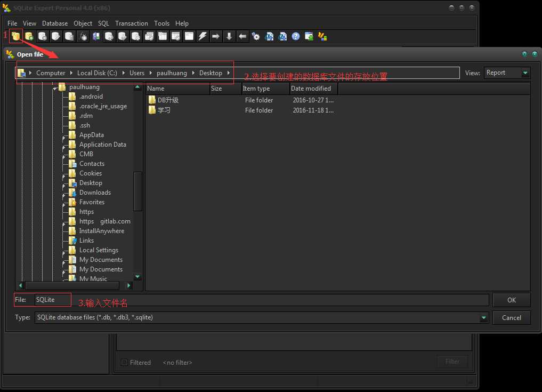The width and height of the screenshot is (542, 392).
Task: Expand the AppData tree node
Action: coord(63,138)
